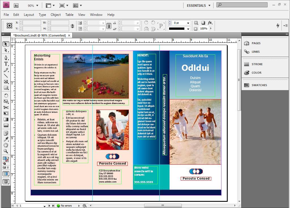Select the Hand tool
This screenshot has width=290, height=208.
(x=5, y=145)
